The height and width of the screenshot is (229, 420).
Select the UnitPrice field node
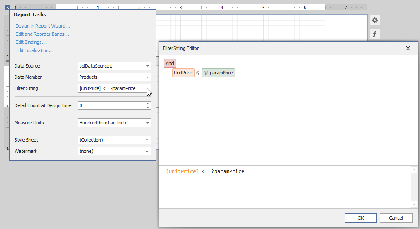(x=183, y=73)
